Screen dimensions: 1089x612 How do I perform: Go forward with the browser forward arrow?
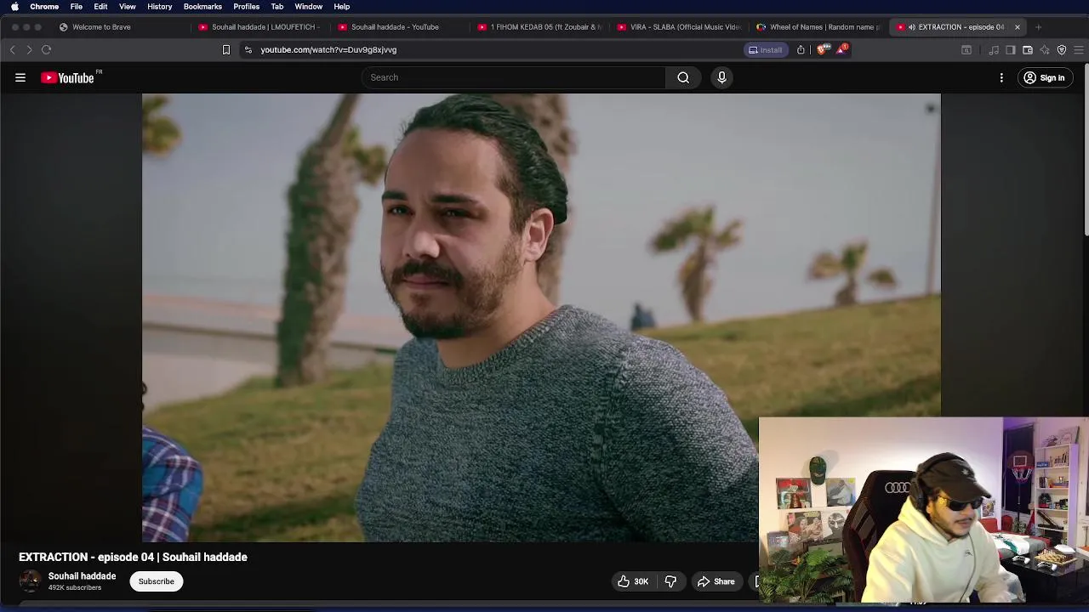point(29,50)
